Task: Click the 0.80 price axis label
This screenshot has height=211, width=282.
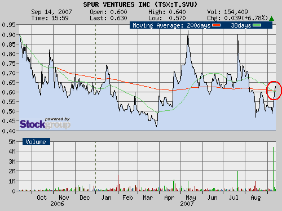Action: (x=8, y=54)
